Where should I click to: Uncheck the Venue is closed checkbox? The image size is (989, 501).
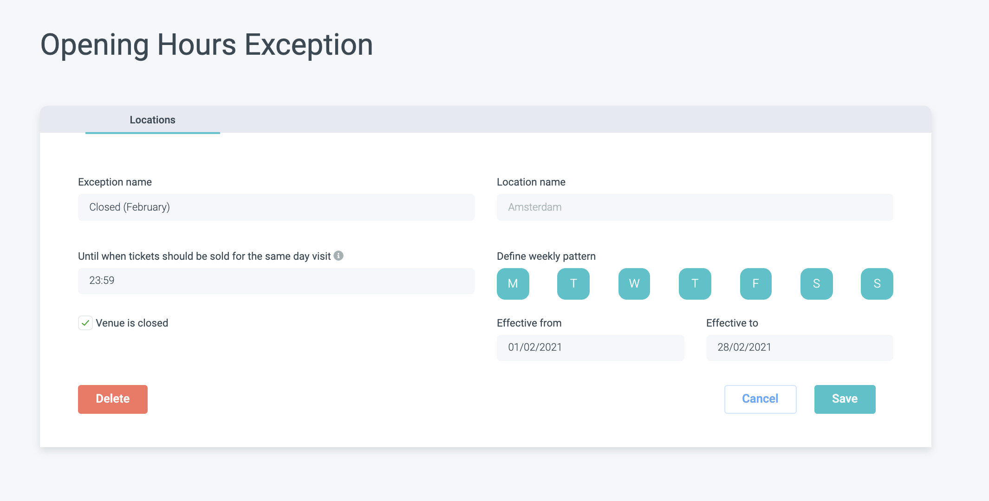tap(85, 323)
